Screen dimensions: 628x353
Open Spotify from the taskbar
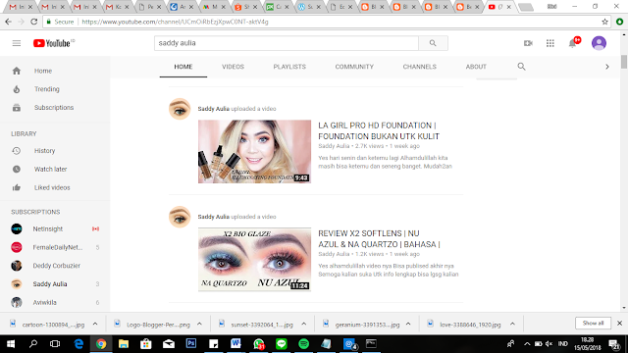(303, 344)
